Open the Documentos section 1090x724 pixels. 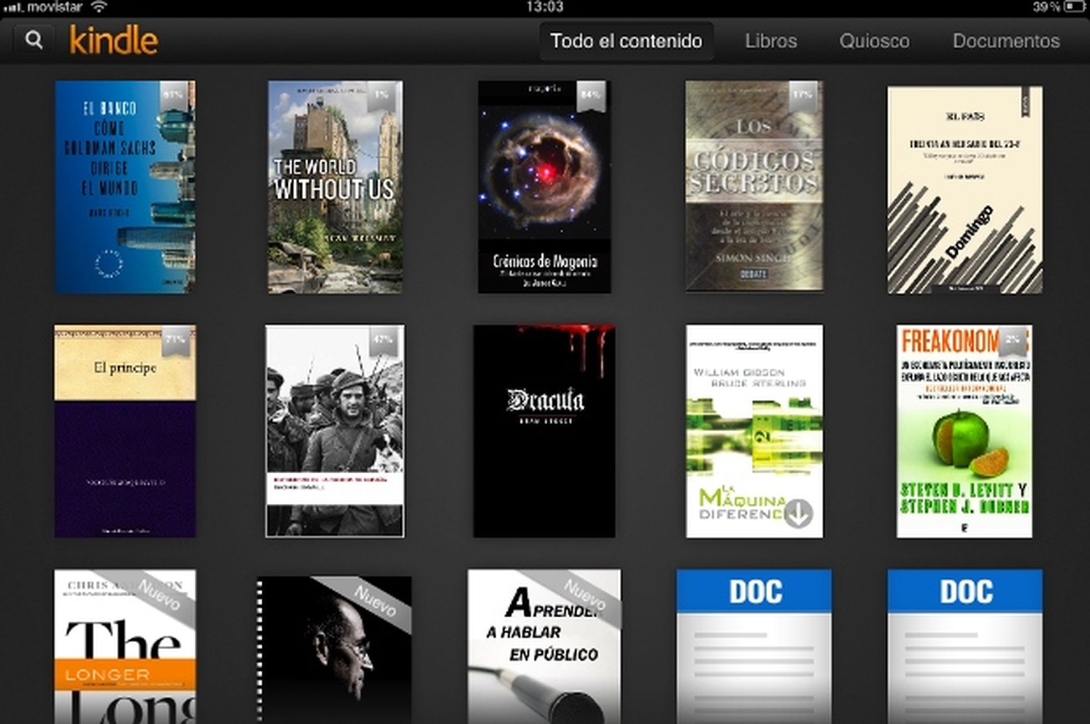pyautogui.click(x=1006, y=41)
